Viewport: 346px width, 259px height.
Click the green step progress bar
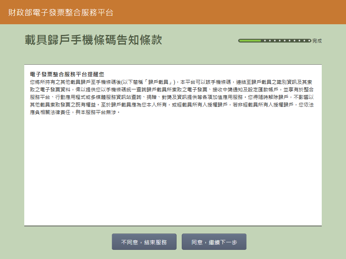pyautogui.click(x=274, y=41)
